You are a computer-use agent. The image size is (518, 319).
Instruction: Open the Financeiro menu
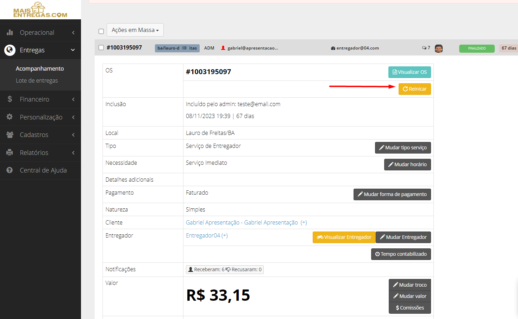(40, 99)
